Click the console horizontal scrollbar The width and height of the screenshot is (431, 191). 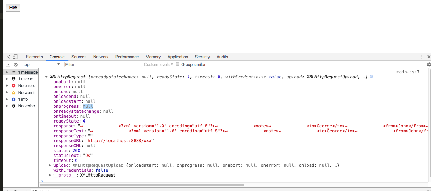point(142,185)
